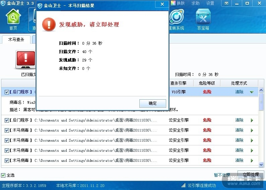Click 立即处理 button
The height and width of the screenshot is (190, 266).
coord(251,175)
